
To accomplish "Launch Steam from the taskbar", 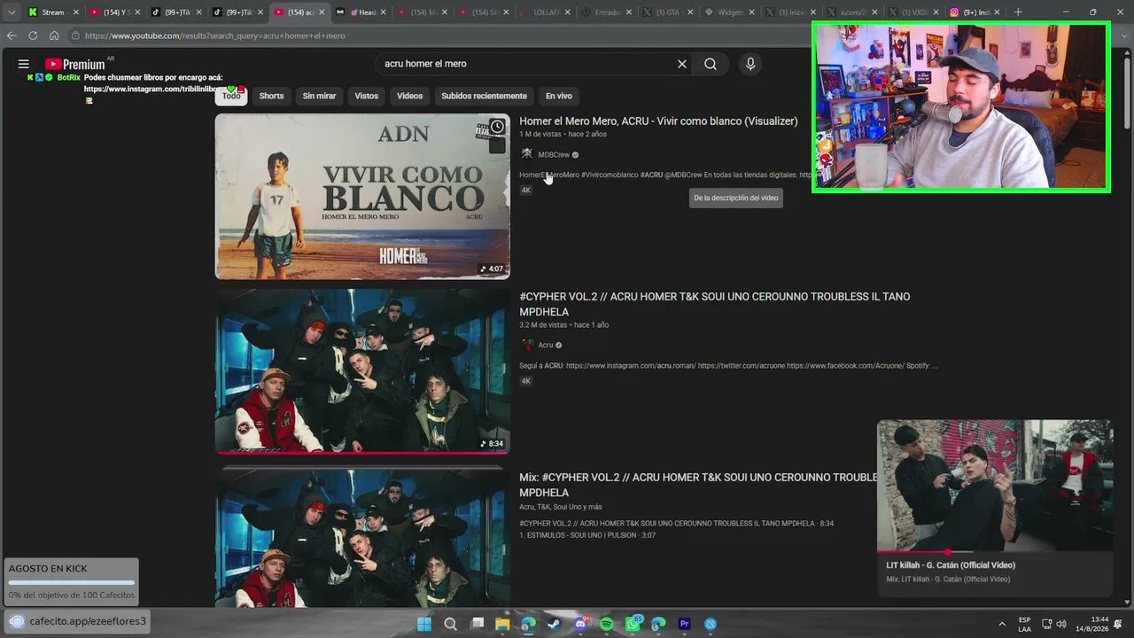I will point(554,624).
